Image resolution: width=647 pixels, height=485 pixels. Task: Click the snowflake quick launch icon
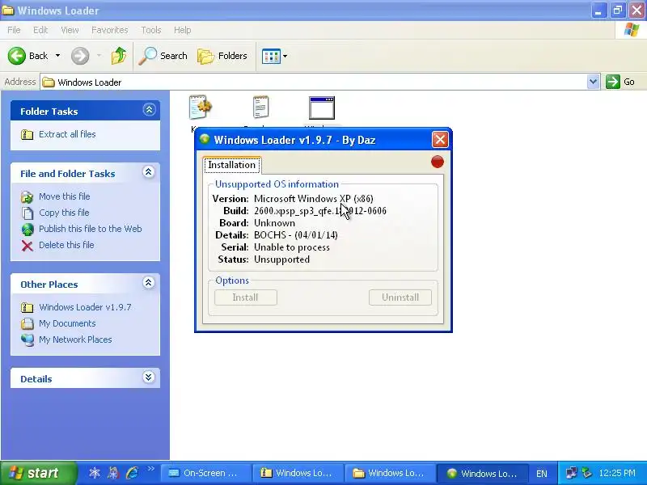pos(95,473)
